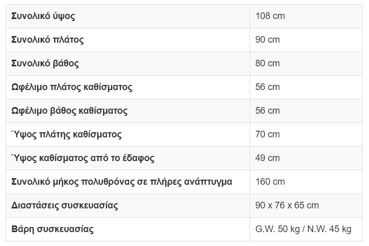Select the 'G.W. 50 kg / N.W. 45 kg' value

click(303, 229)
